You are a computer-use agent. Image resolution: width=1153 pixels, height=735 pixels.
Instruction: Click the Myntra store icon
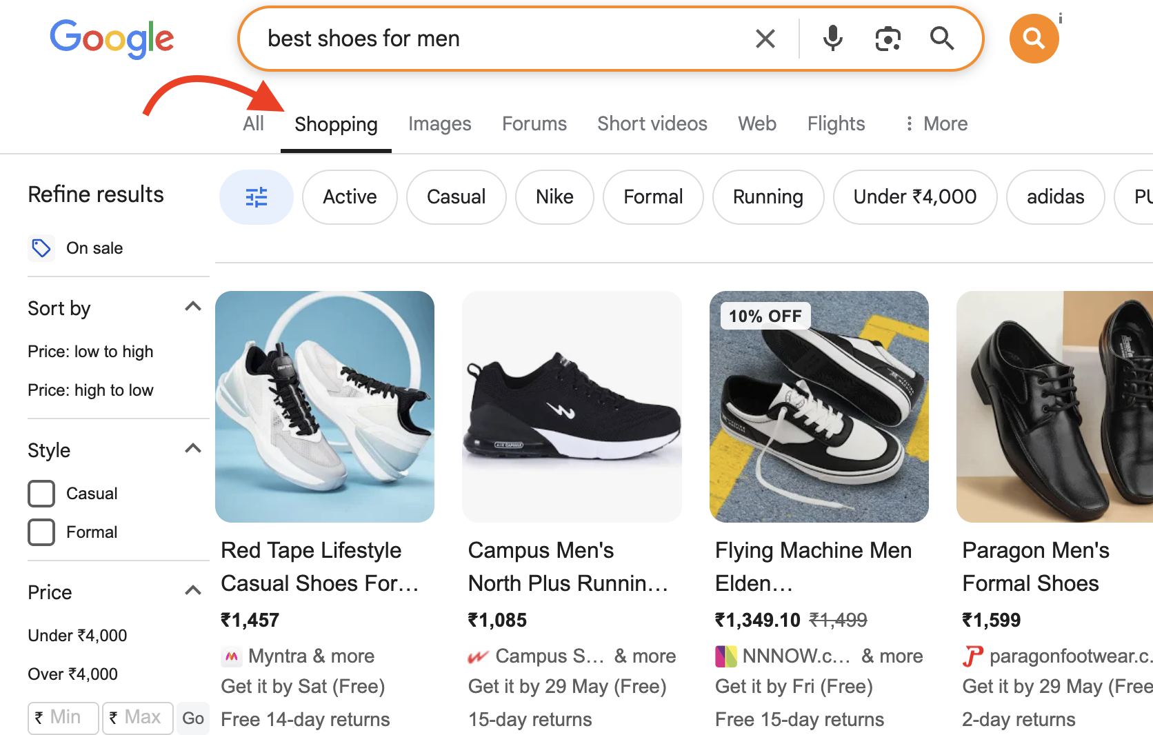point(232,656)
